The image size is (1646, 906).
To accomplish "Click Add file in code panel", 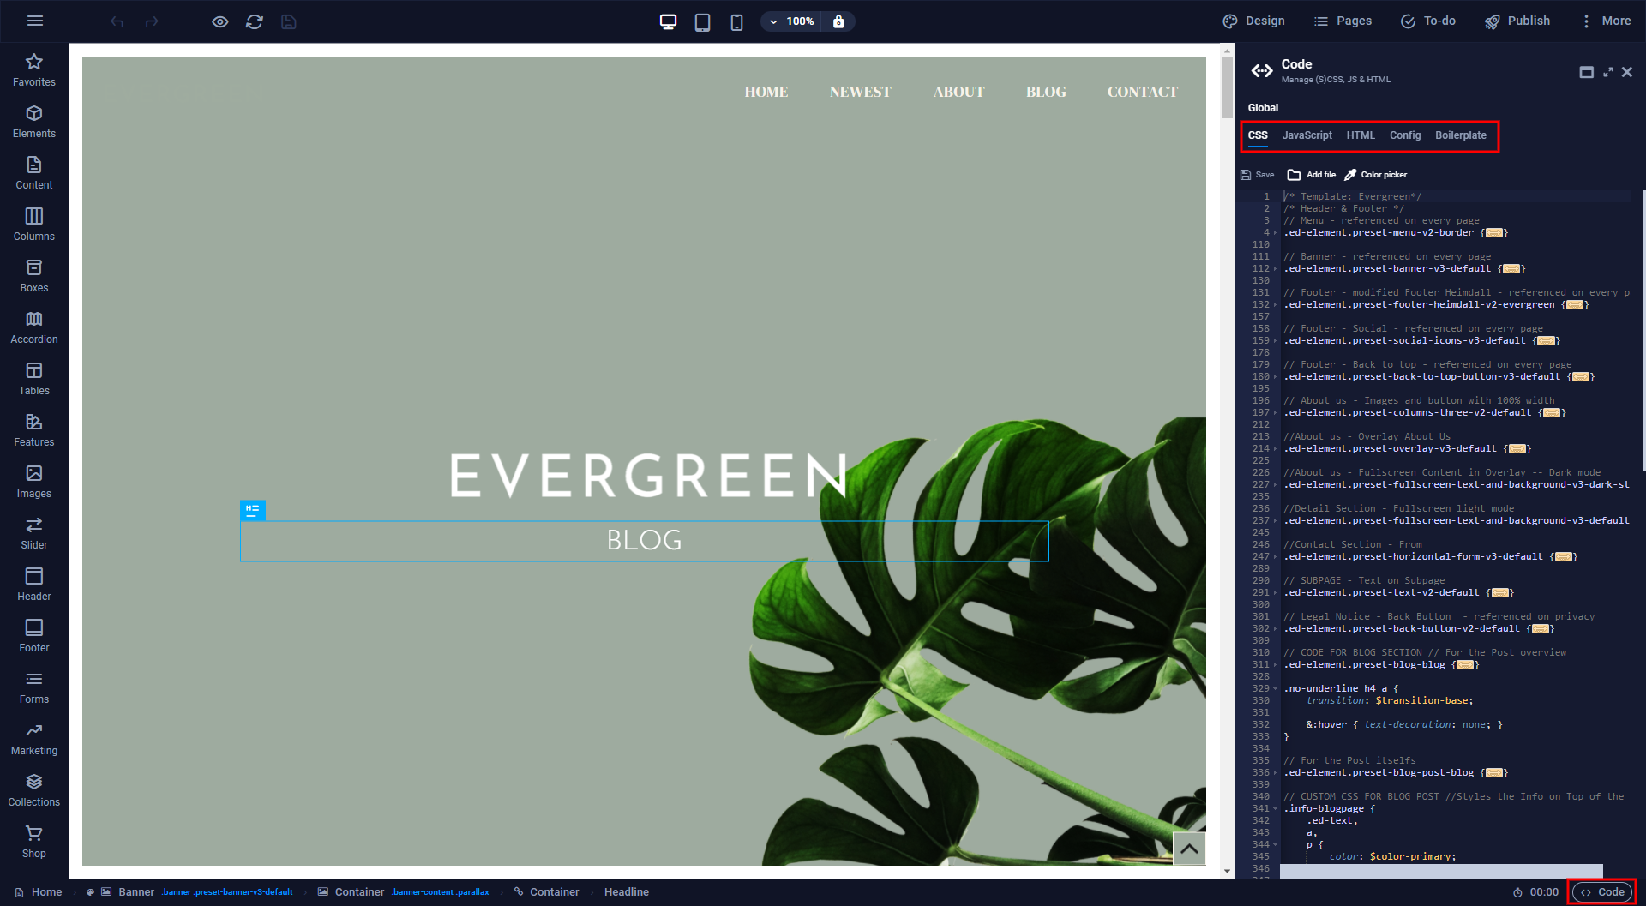I will pyautogui.click(x=1312, y=175).
